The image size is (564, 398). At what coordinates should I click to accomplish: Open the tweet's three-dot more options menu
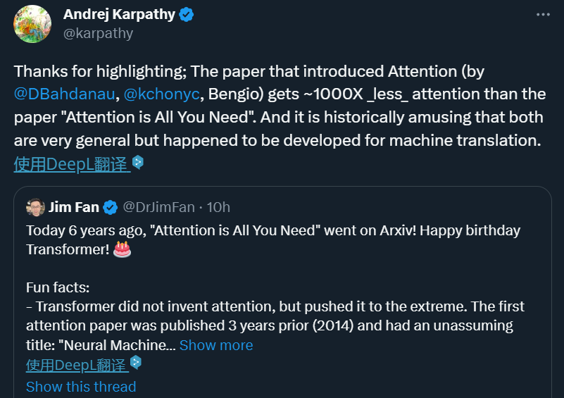tap(542, 14)
